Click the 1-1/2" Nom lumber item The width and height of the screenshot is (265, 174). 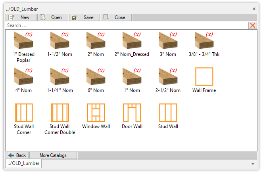point(60,40)
